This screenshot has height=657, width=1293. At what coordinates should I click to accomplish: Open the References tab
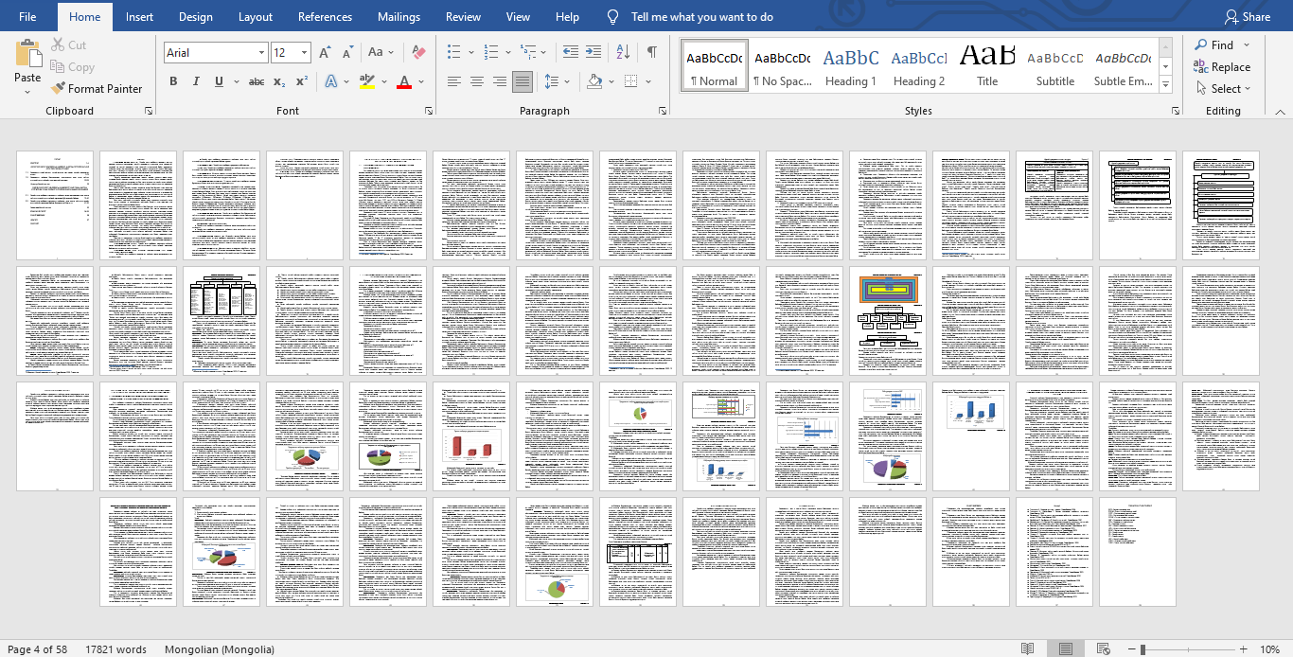327,17
